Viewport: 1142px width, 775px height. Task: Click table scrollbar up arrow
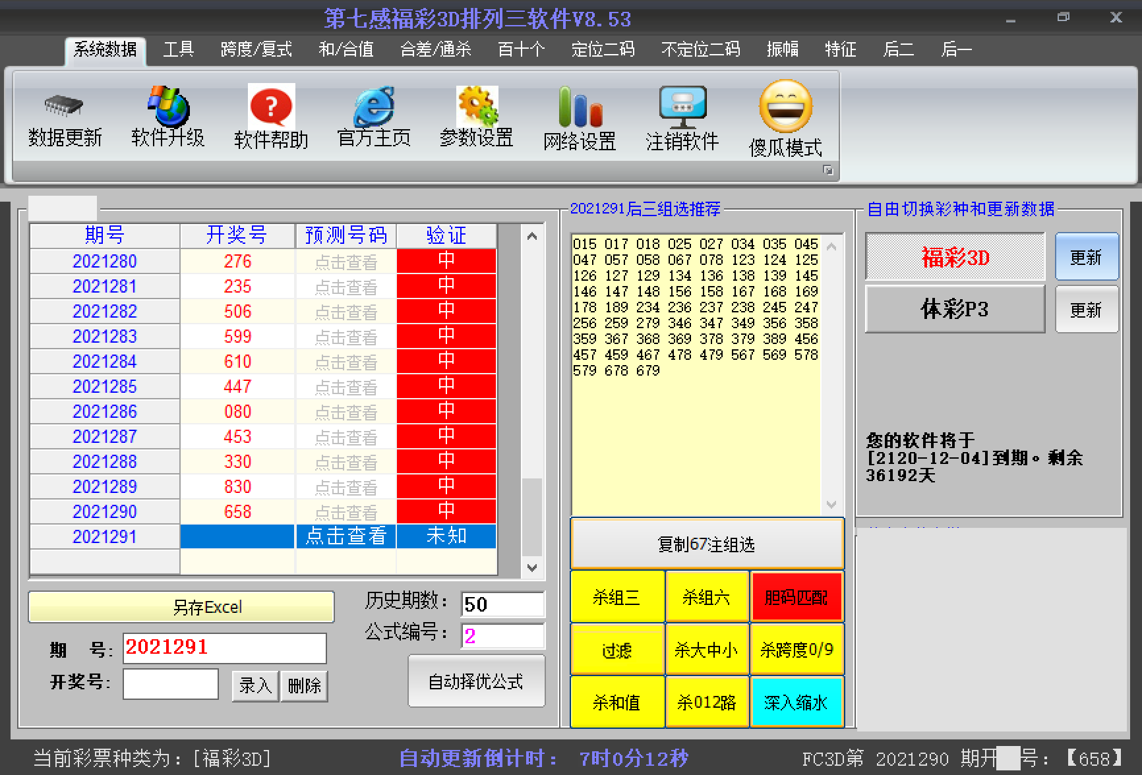coord(532,236)
